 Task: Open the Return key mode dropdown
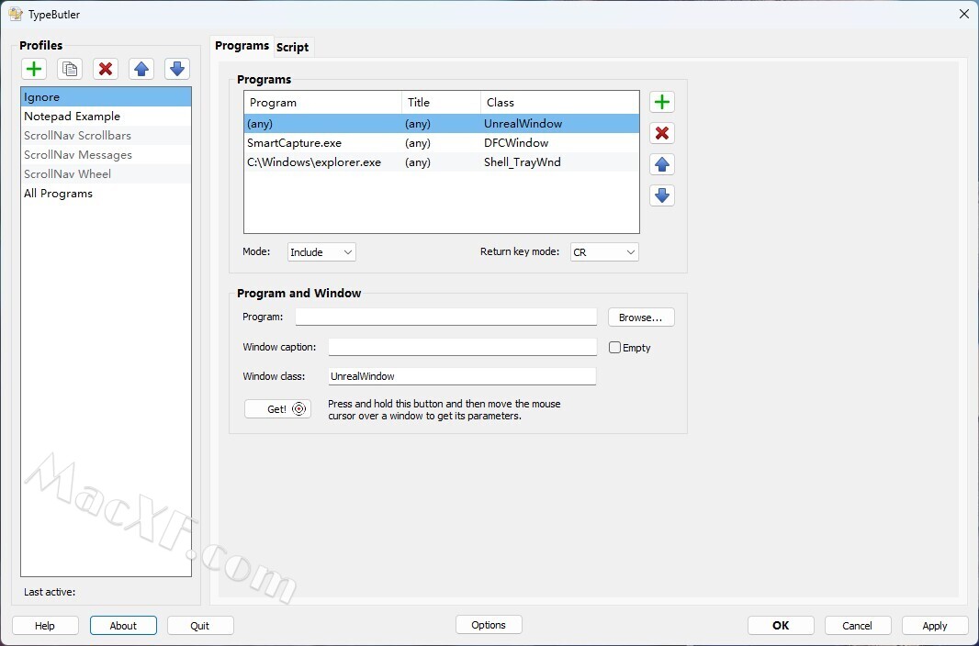click(x=604, y=252)
